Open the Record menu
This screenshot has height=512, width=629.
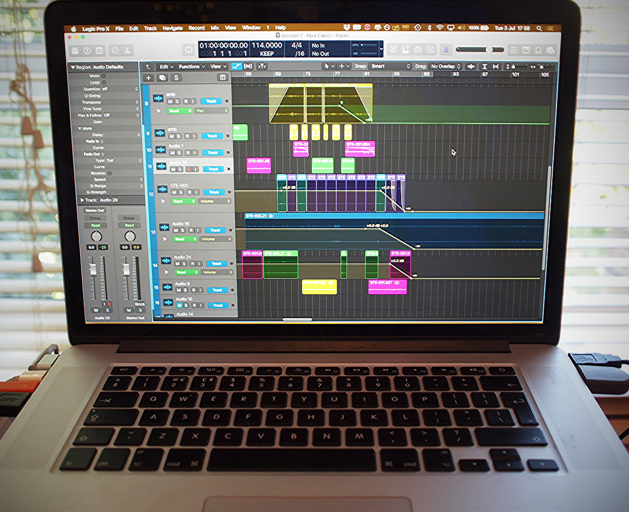coord(197,28)
